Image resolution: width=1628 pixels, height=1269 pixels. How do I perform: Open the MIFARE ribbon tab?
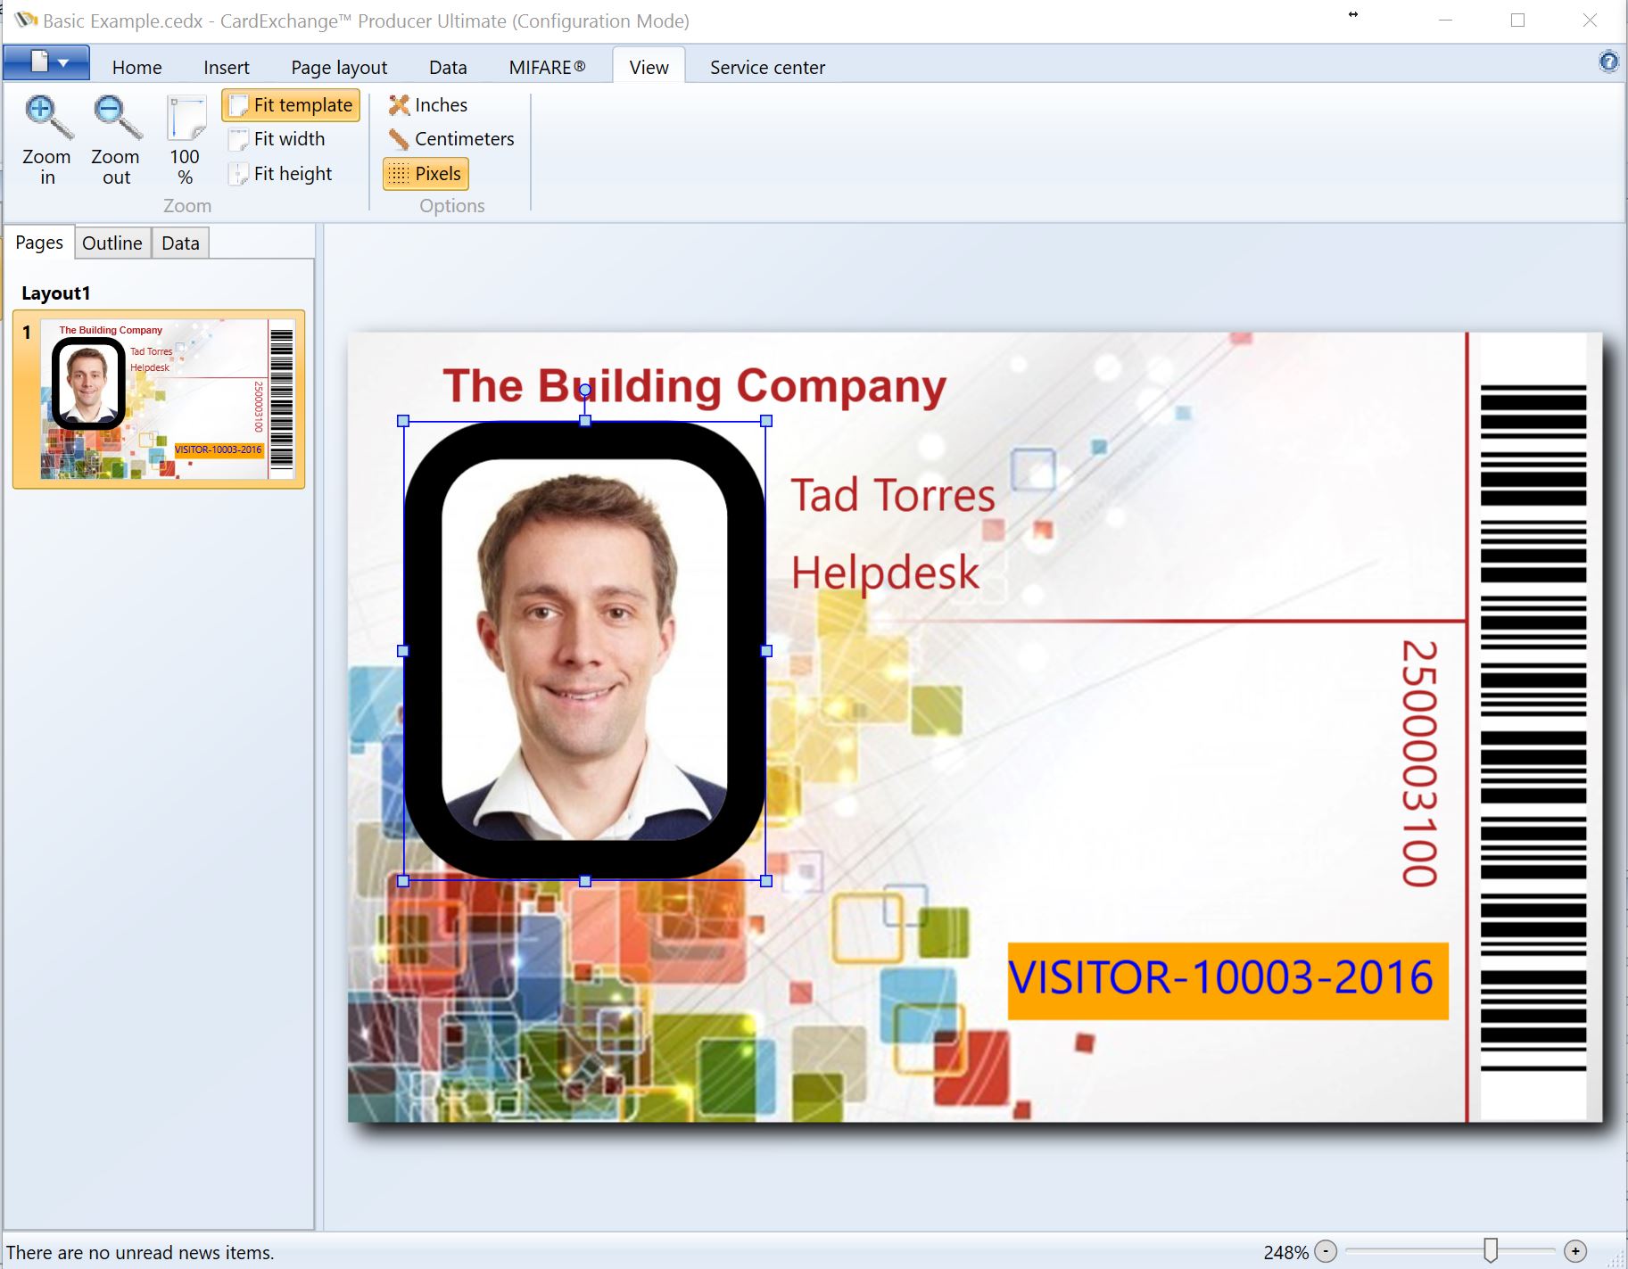[x=547, y=68]
